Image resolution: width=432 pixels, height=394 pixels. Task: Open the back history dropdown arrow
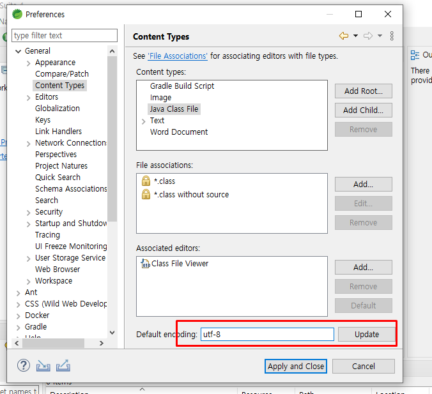click(x=356, y=36)
